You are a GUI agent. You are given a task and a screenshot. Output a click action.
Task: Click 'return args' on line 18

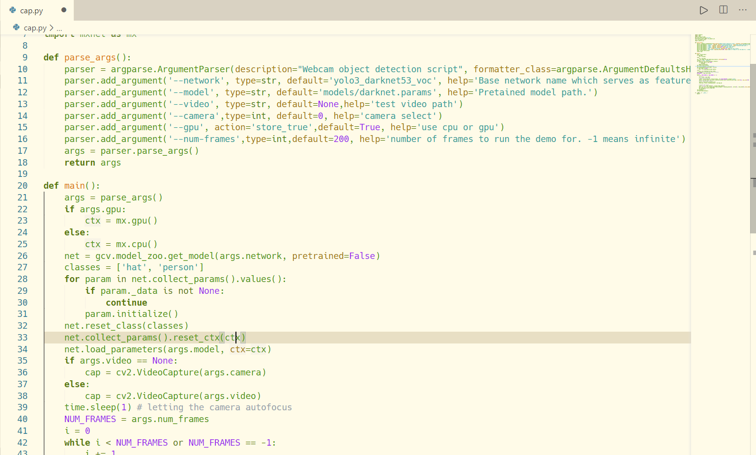click(92, 163)
